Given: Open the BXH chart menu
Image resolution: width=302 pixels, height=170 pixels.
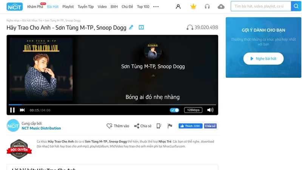Looking at the screenshot, I should [114, 7].
